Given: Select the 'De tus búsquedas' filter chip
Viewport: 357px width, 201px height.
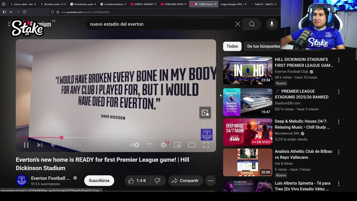Looking at the screenshot, I should click(x=264, y=46).
